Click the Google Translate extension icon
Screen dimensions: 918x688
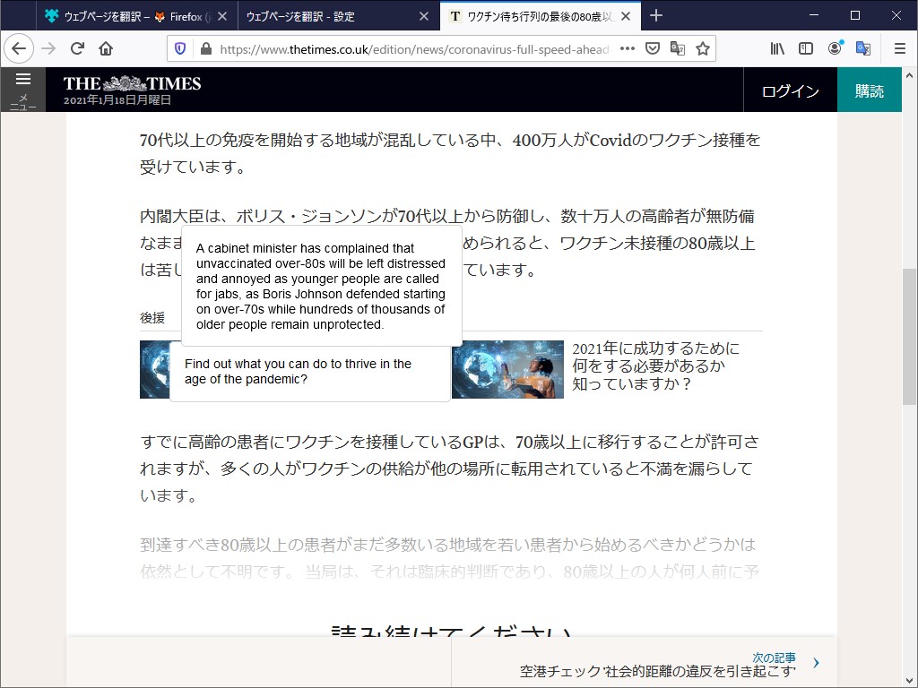coord(862,48)
